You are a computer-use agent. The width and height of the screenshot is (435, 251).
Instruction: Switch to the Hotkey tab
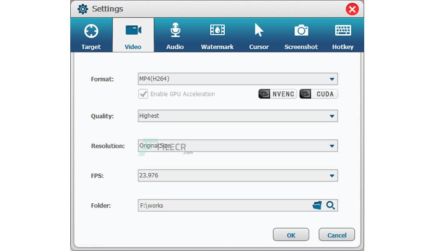pos(343,35)
